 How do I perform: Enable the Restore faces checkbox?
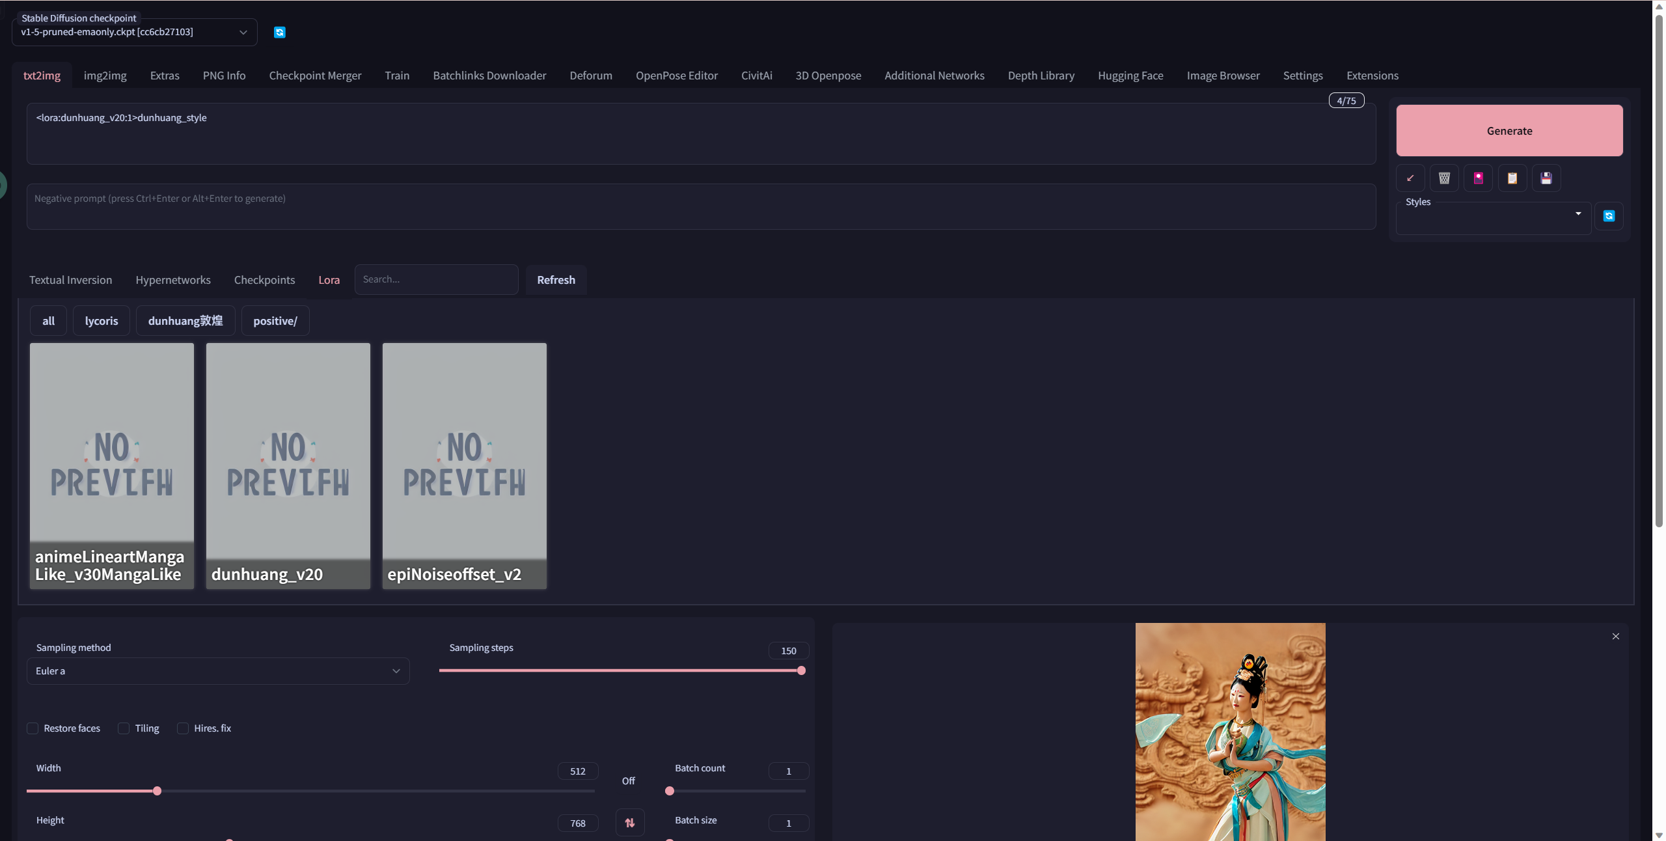pos(33,728)
